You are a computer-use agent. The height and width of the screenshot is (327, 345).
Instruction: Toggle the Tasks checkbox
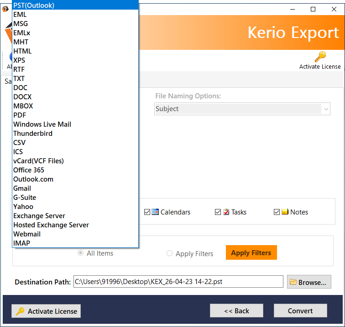[x=218, y=212]
